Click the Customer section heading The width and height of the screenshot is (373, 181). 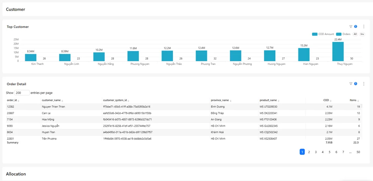(x=15, y=10)
